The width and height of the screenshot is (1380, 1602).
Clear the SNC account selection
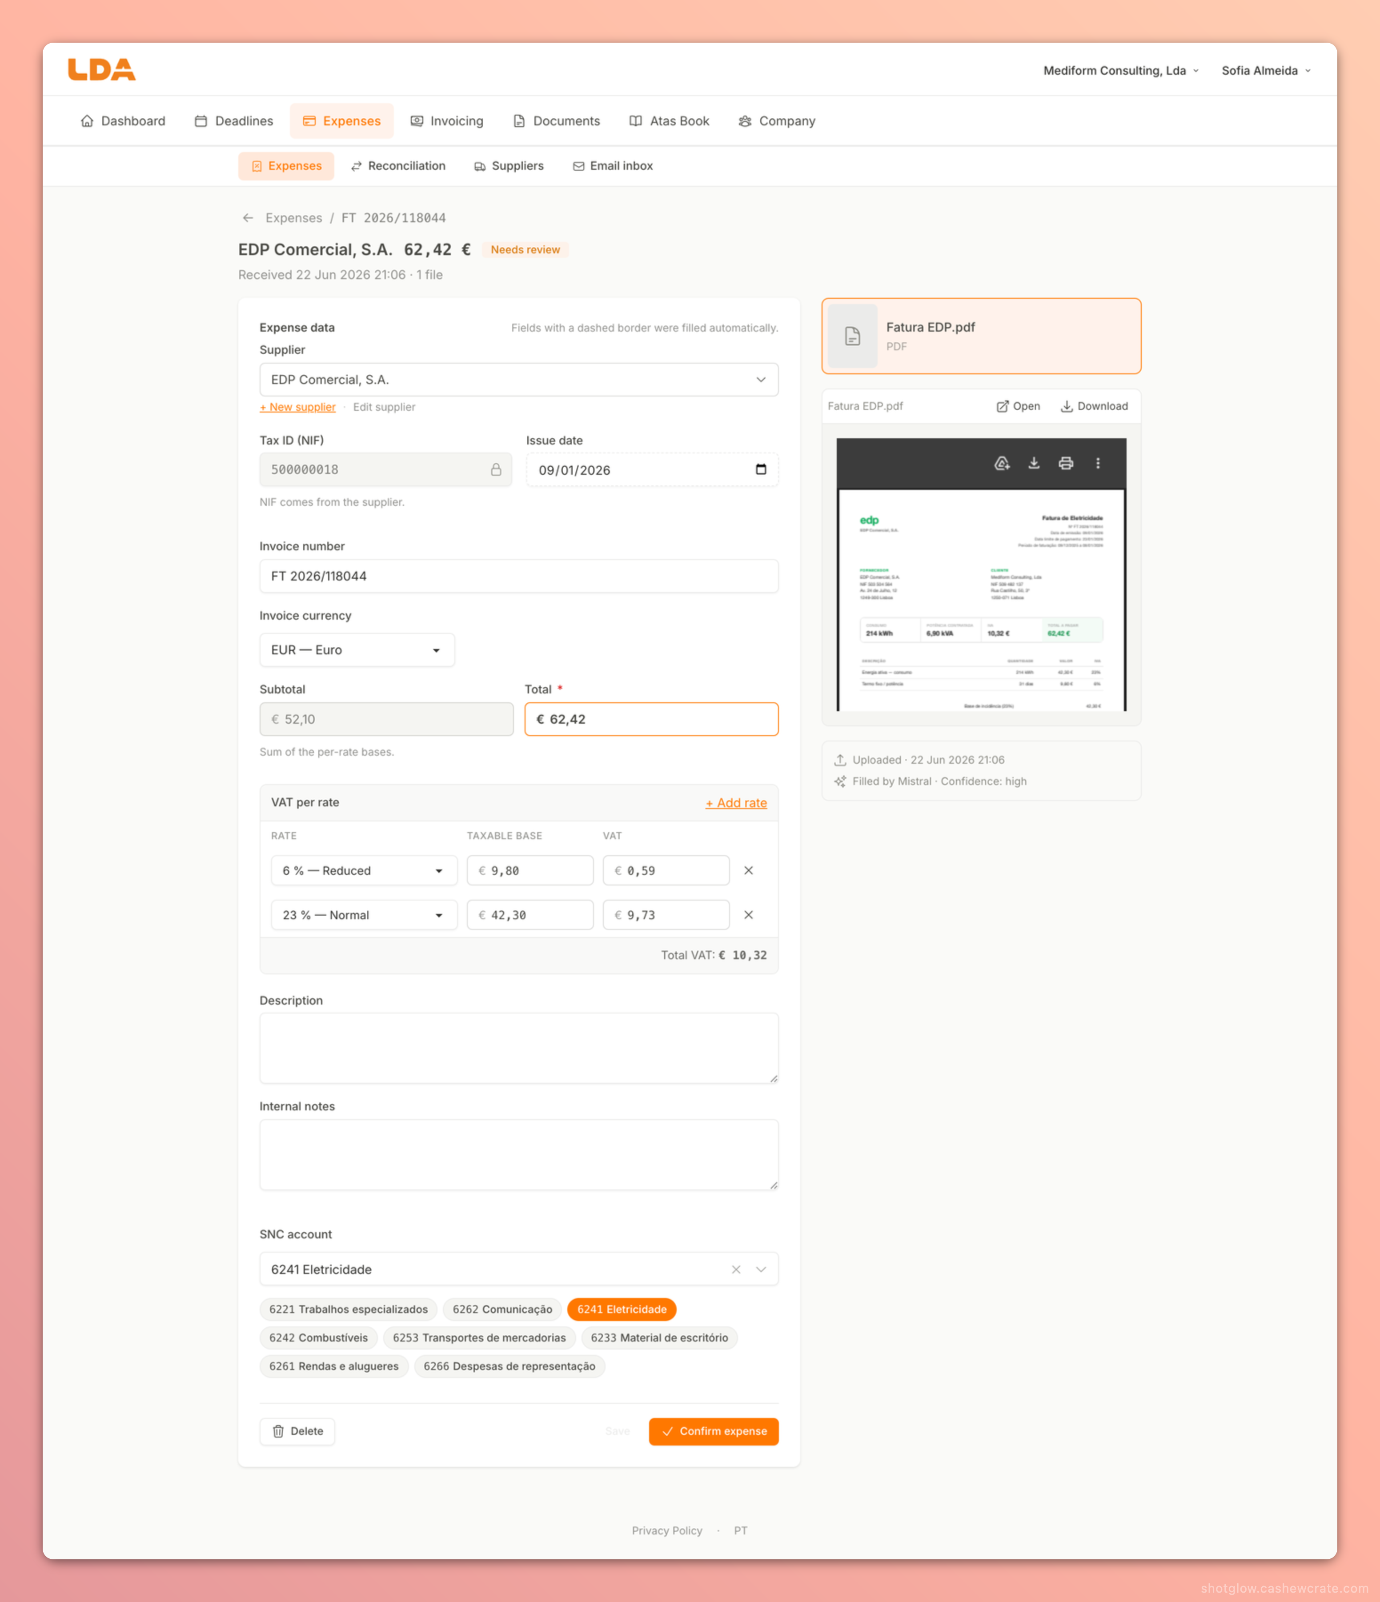736,1270
